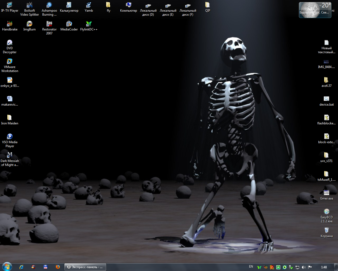
Task: Click the system clock showing 1:48
Action: 324,267
